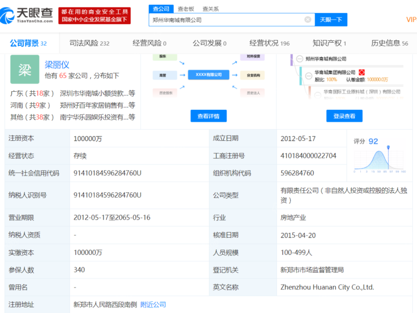
Task: Click the 股东 node in relation diagram
Action: (x=165, y=56)
